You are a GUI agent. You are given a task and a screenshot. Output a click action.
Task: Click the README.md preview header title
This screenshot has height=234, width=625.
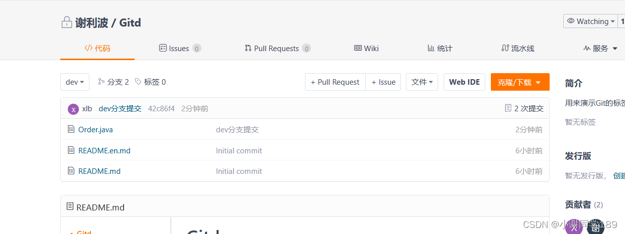coord(100,207)
